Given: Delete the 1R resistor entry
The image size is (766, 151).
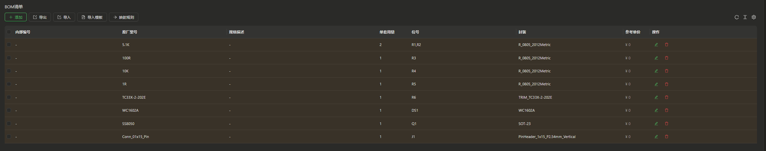Looking at the screenshot, I should [666, 84].
